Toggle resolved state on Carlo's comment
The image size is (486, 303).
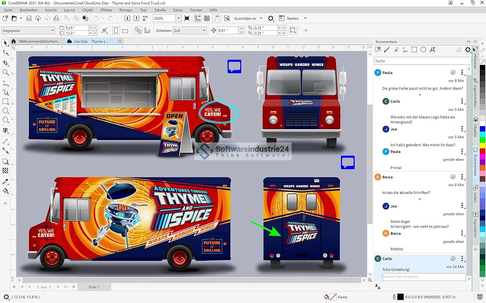click(x=453, y=258)
